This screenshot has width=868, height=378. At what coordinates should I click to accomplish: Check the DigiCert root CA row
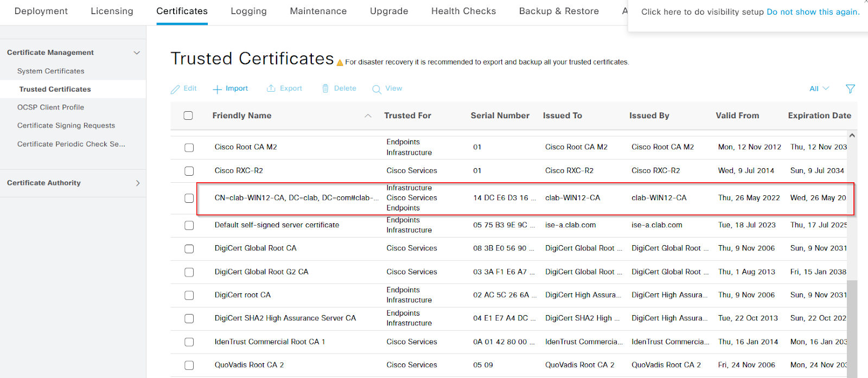pos(189,295)
